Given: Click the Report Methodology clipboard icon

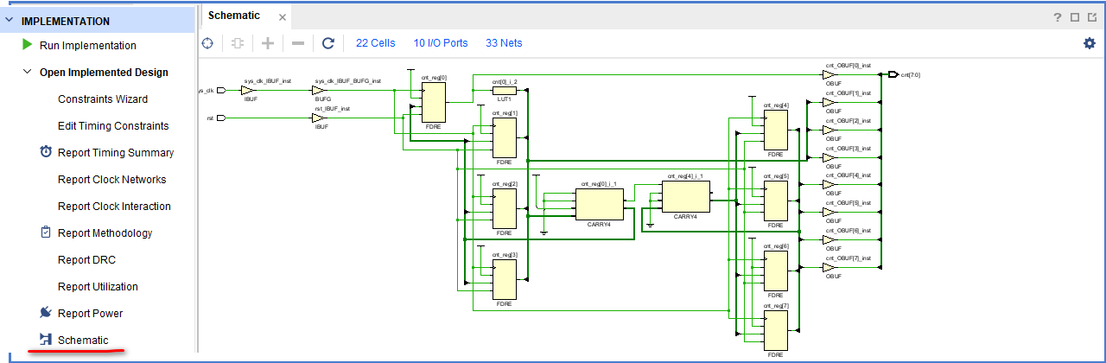Looking at the screenshot, I should 47,232.
